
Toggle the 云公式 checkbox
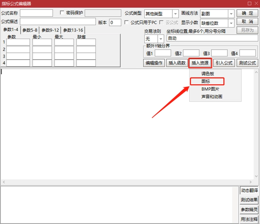(x=161, y=22)
